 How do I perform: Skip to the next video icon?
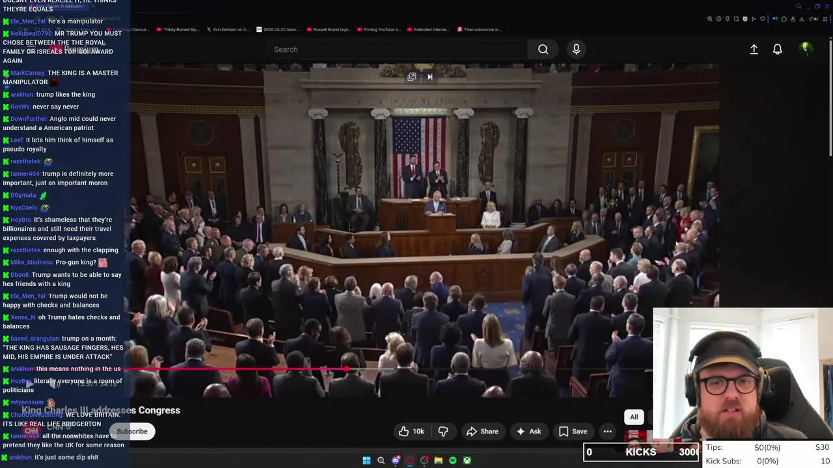tap(430, 77)
